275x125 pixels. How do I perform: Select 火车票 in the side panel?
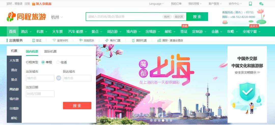tap(14, 60)
